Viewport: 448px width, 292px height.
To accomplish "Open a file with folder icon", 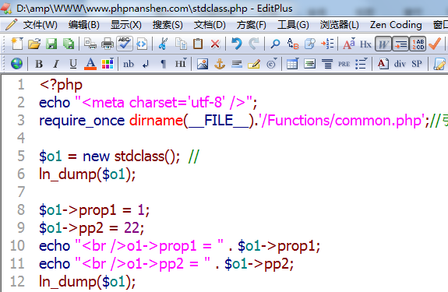I will tap(34, 44).
